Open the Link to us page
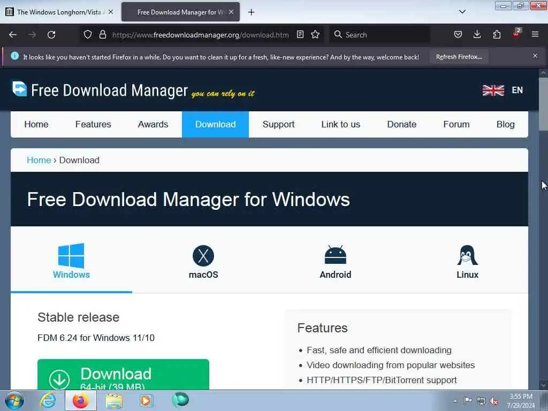Viewport: 548px width, 411px height. 341,124
